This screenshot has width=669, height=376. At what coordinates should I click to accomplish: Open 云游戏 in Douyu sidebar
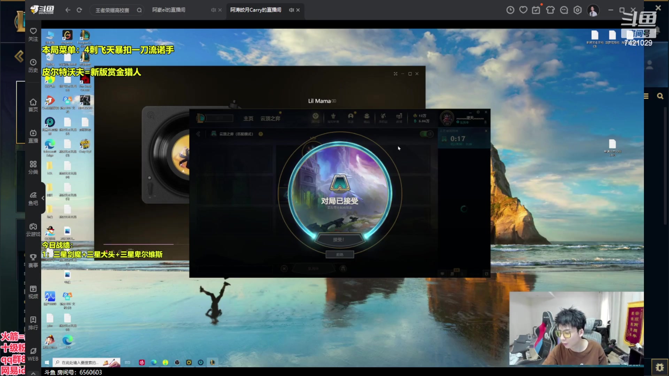(x=33, y=230)
